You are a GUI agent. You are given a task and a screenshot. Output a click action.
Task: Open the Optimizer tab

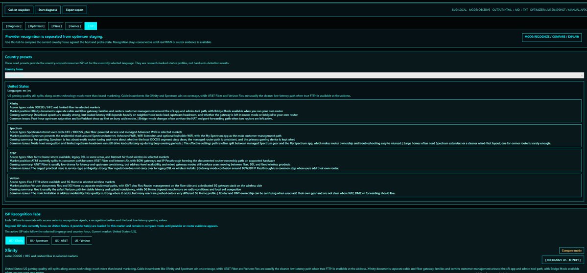[x=36, y=26]
